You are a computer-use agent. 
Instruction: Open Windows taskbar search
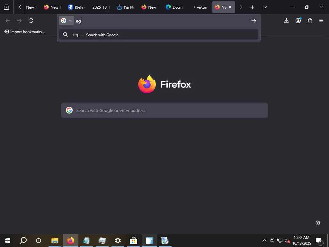[23, 241]
